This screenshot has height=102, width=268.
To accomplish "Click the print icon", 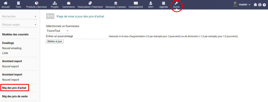I will coord(260,5).
